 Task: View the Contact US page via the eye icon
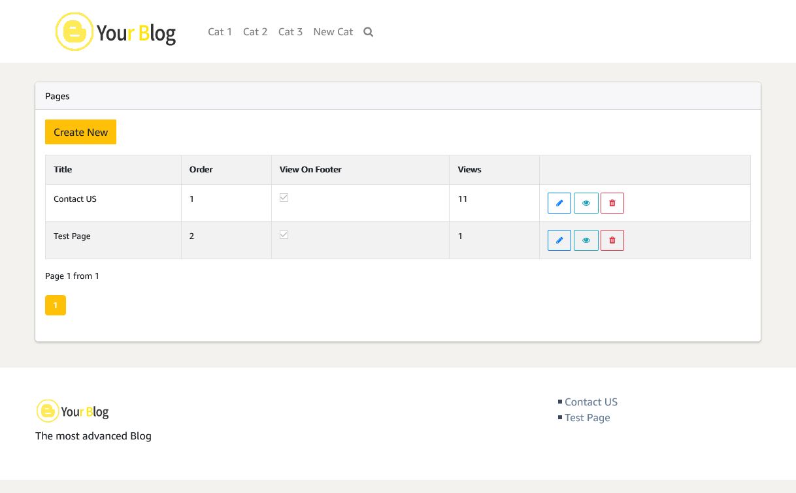586,203
